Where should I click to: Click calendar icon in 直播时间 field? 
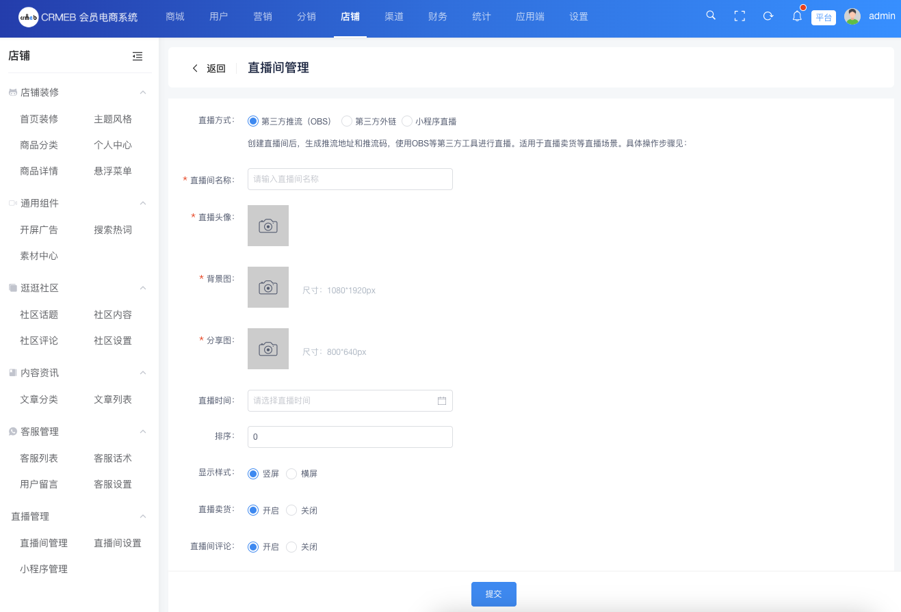(x=442, y=401)
